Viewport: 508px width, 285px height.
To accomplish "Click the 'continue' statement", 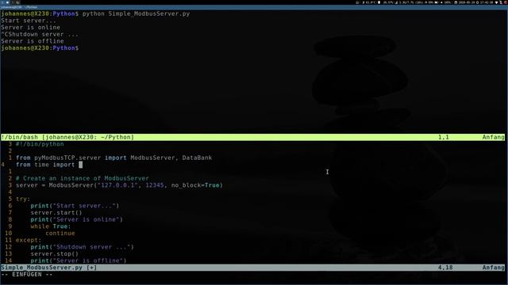I will coord(60,234).
